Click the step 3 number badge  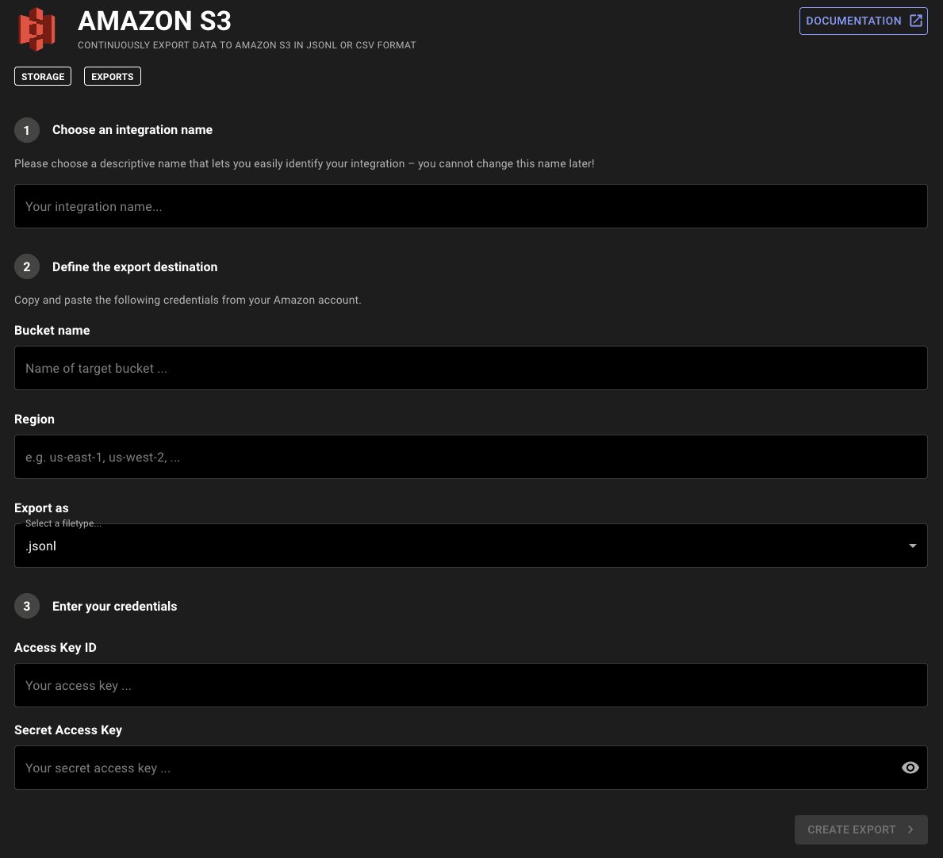[x=27, y=607]
